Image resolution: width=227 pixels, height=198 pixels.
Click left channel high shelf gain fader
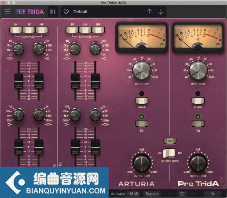tap(39, 81)
